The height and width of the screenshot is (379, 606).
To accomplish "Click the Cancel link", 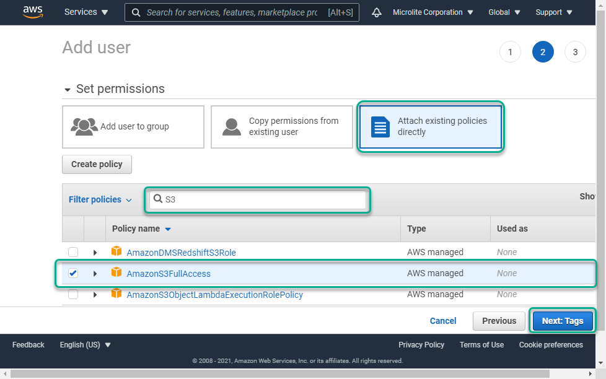I will [x=443, y=321].
